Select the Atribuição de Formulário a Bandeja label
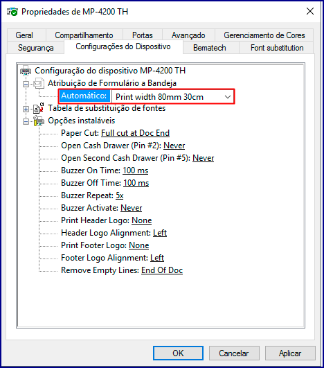324x368 pixels. 112,83
